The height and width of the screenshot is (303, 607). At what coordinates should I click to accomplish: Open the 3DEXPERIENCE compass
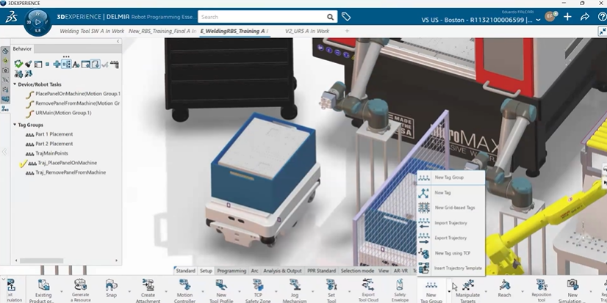click(x=37, y=22)
